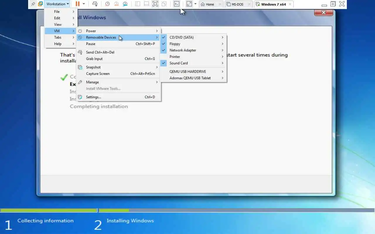
Task: Close the MS-DOS tab
Action: [249, 4]
